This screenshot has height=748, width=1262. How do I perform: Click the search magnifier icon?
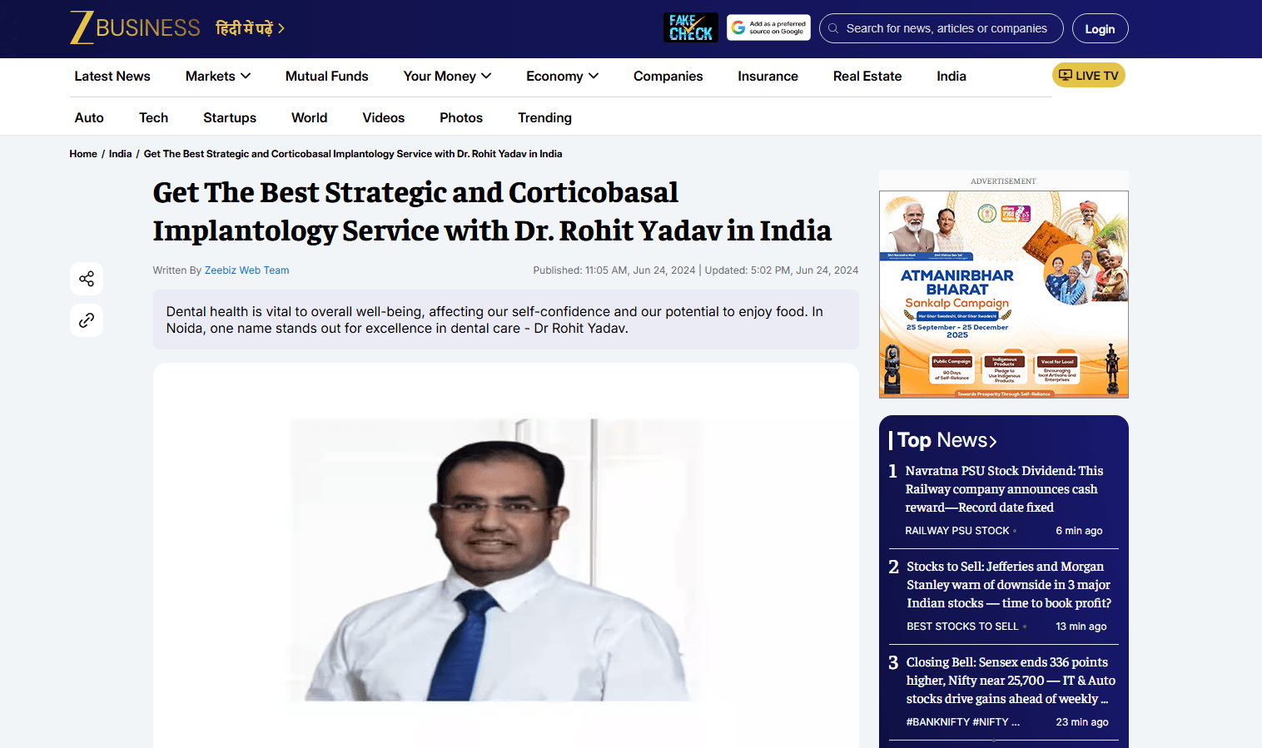(833, 28)
